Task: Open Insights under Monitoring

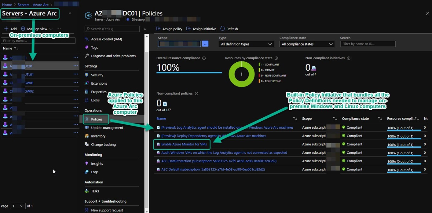Action: coord(97,163)
